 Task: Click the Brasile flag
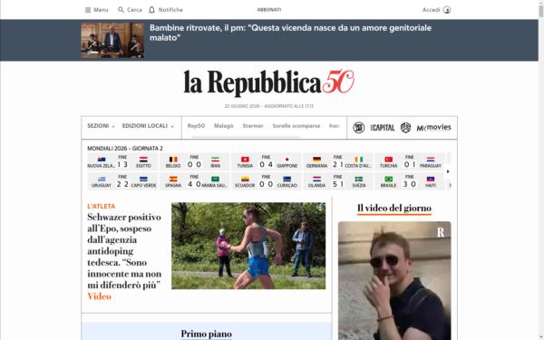coord(389,179)
